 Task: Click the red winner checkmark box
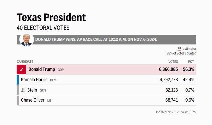click(x=21, y=70)
